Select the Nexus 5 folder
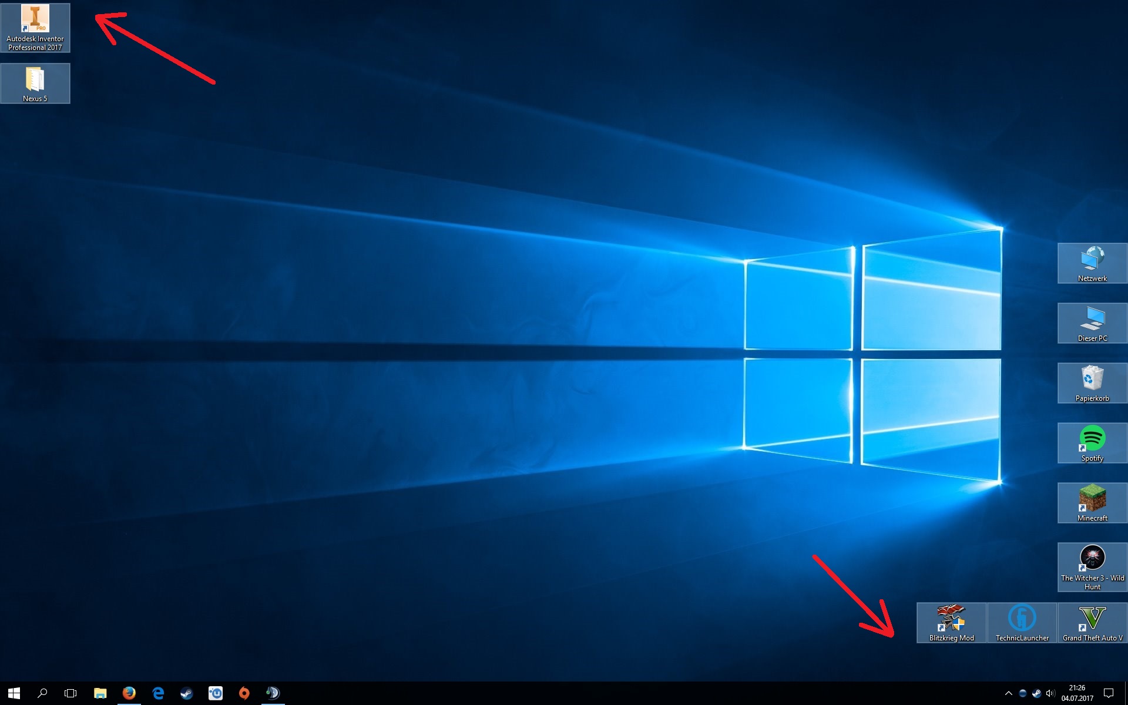Viewport: 1128px width, 705px height. pos(35,83)
